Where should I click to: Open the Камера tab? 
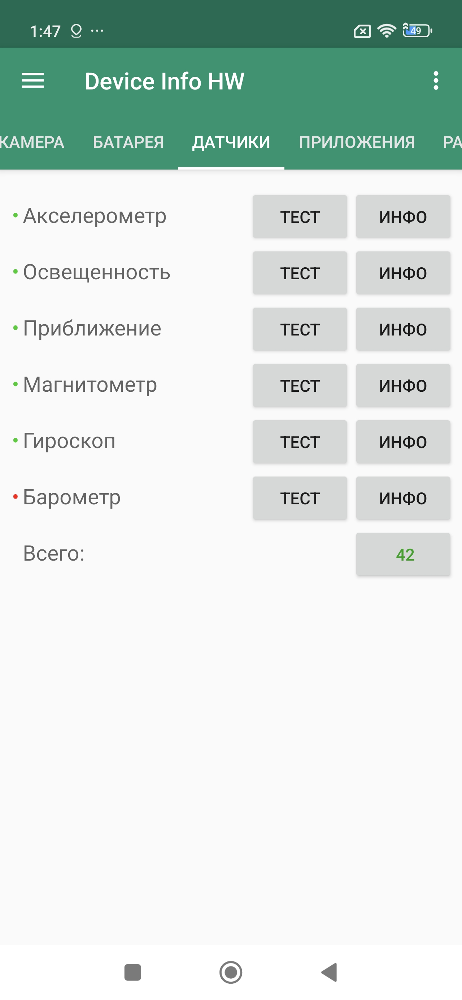32,142
